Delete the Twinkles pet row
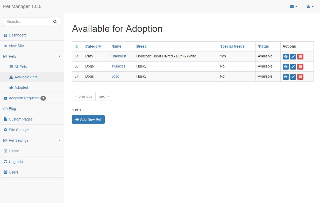Viewport: 320px width, 203px height. pos(300,67)
